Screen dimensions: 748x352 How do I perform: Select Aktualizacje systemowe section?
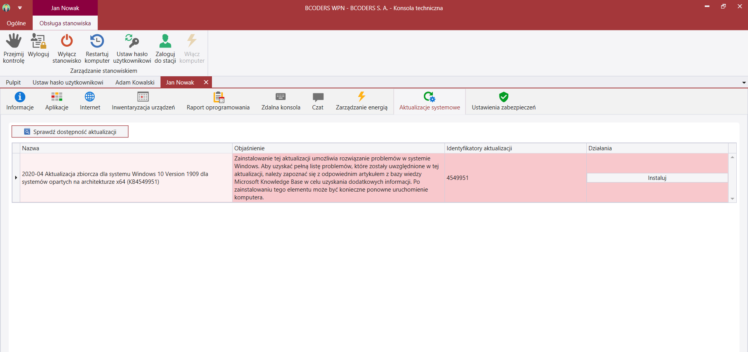430,101
